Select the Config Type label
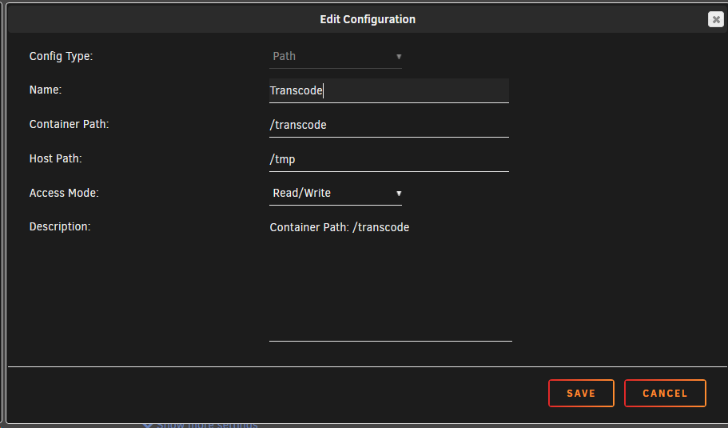The image size is (728, 428). tap(61, 56)
